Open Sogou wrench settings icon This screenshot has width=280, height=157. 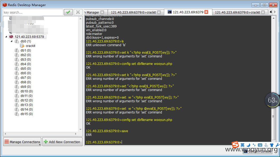coord(278,145)
